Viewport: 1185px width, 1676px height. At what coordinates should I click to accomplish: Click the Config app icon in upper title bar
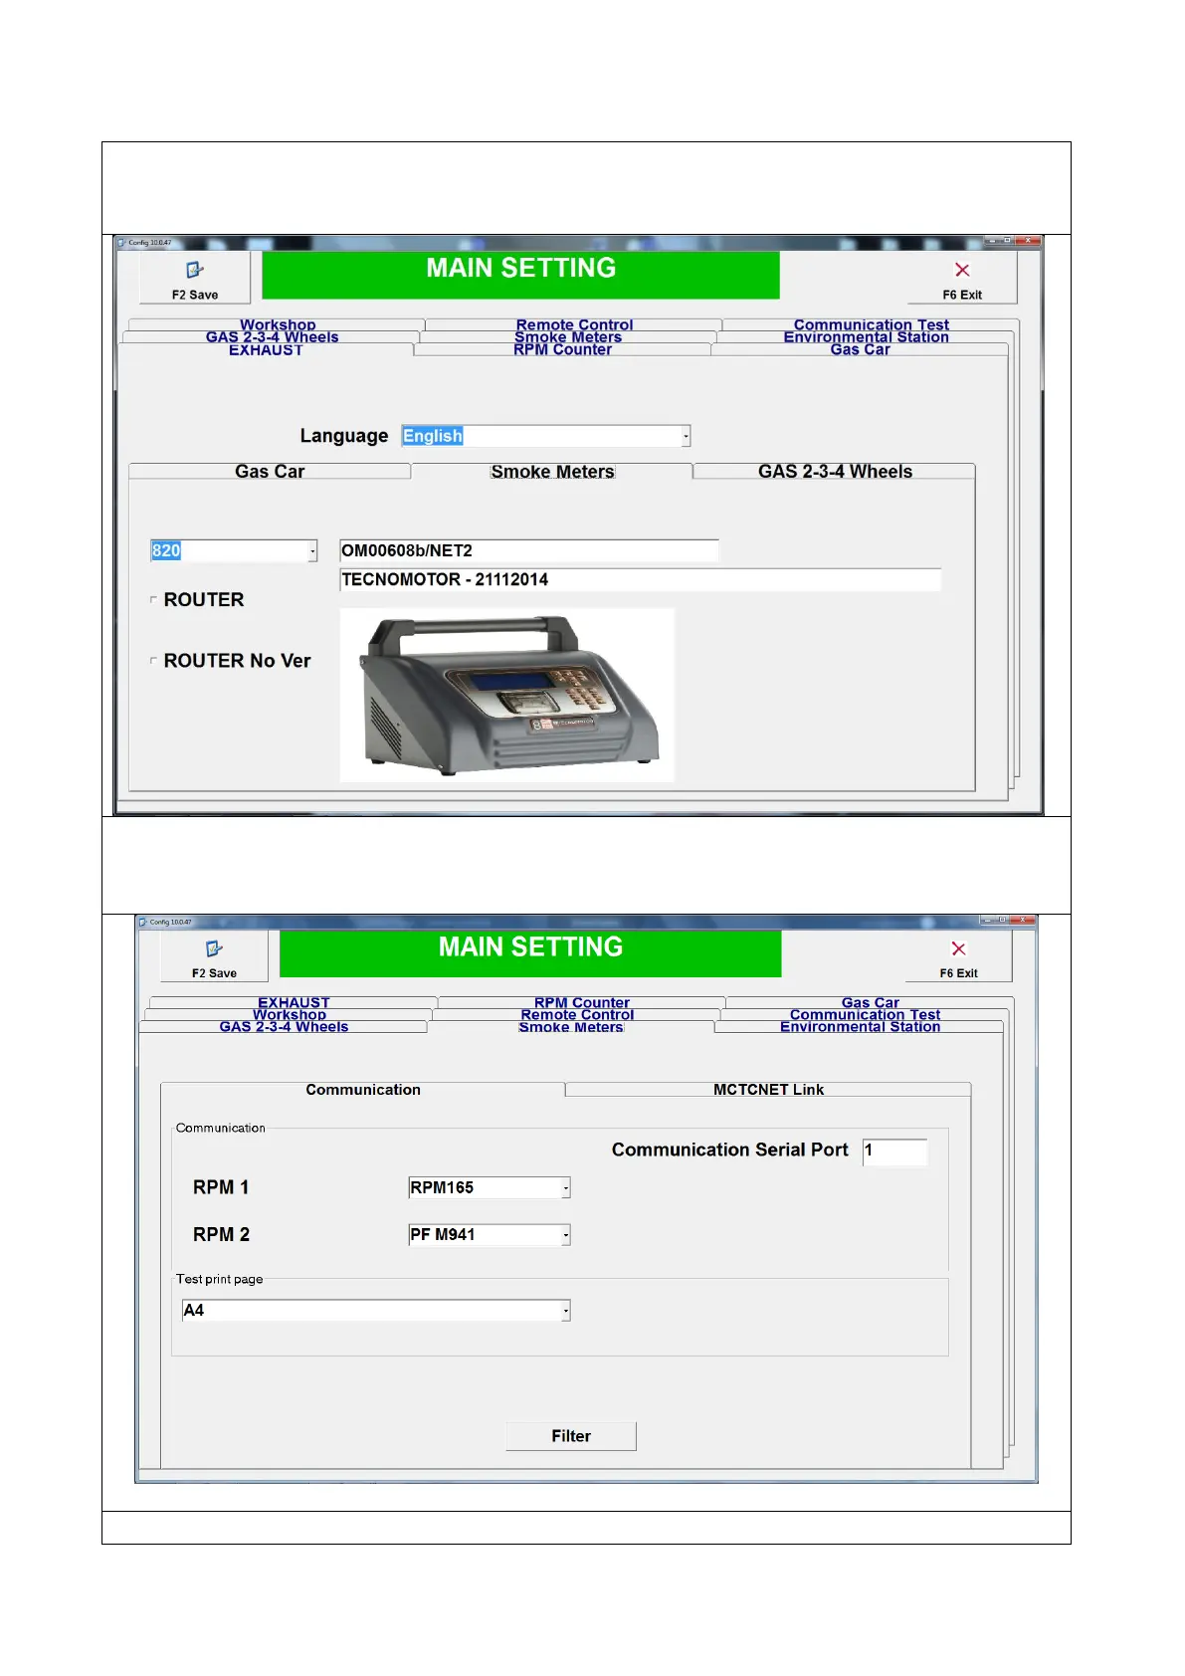(121, 243)
